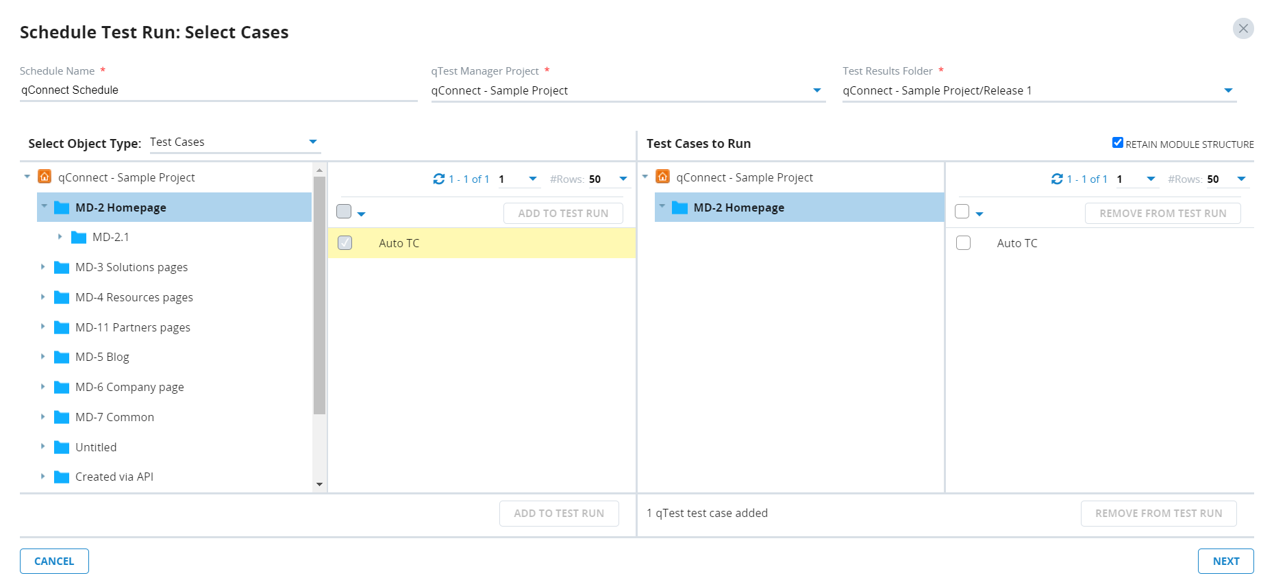Select MD-4 Resources pages in the tree
The width and height of the screenshot is (1274, 580).
134,297
